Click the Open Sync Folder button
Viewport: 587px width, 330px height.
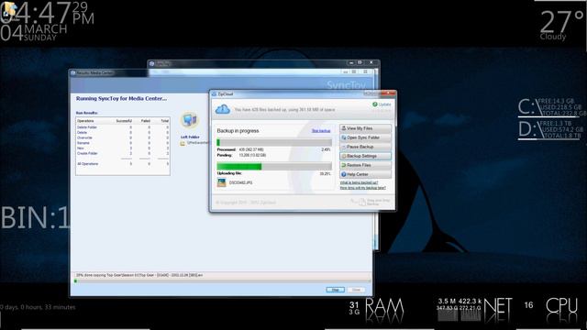coord(365,137)
